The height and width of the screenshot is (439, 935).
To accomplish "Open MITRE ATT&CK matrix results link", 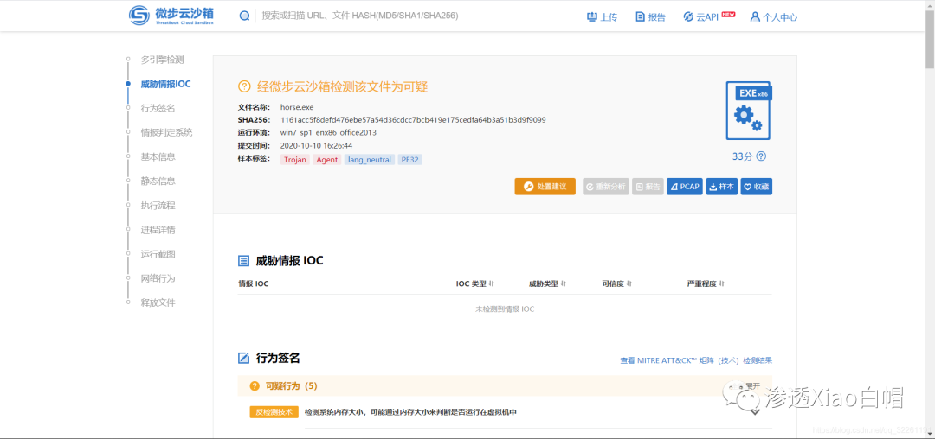I will pyautogui.click(x=696, y=360).
